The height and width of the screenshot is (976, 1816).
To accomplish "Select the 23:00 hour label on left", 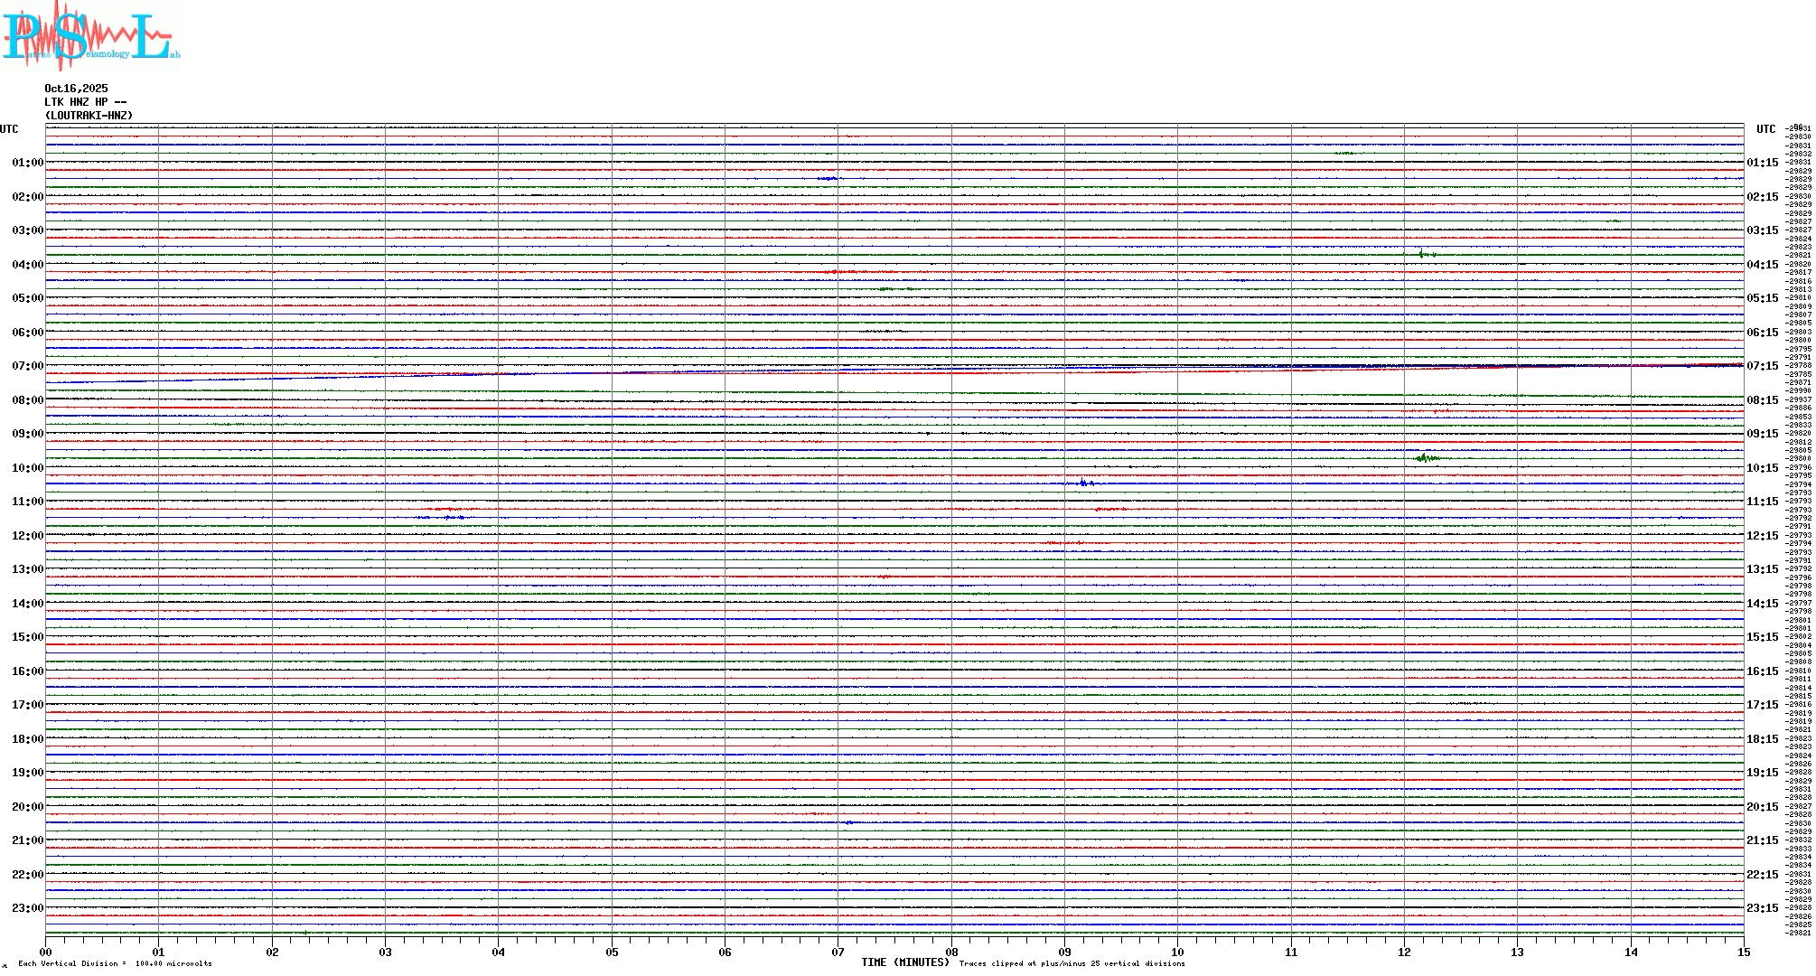I will pyautogui.click(x=27, y=908).
